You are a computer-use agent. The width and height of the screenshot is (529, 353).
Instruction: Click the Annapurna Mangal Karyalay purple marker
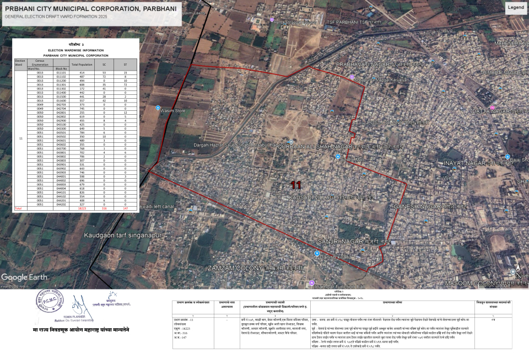coord(352,77)
